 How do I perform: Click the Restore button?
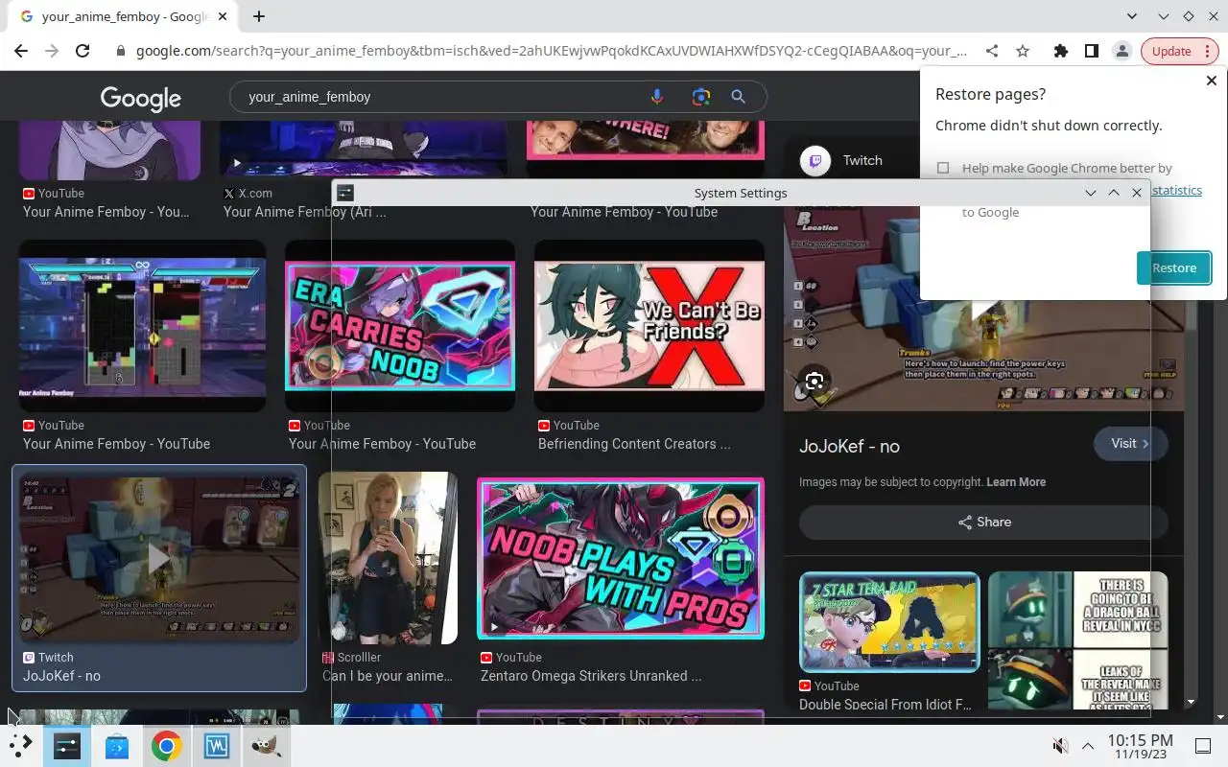(x=1173, y=267)
